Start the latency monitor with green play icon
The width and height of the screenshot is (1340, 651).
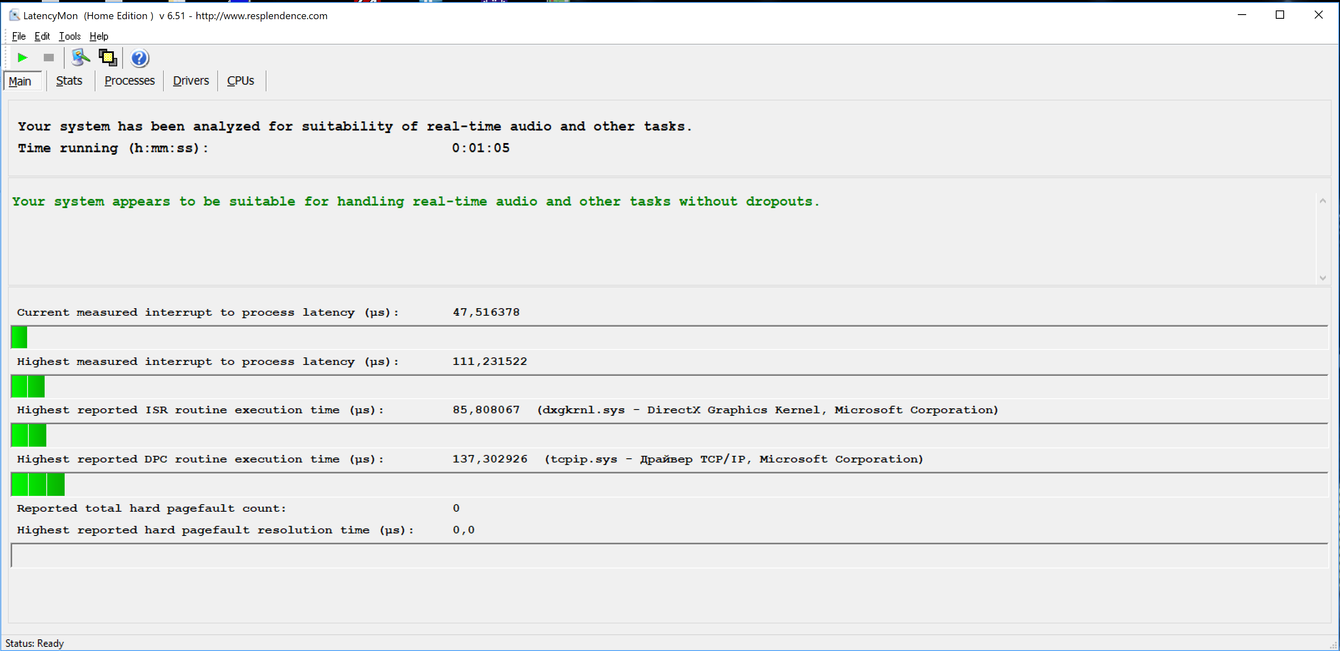pyautogui.click(x=23, y=58)
